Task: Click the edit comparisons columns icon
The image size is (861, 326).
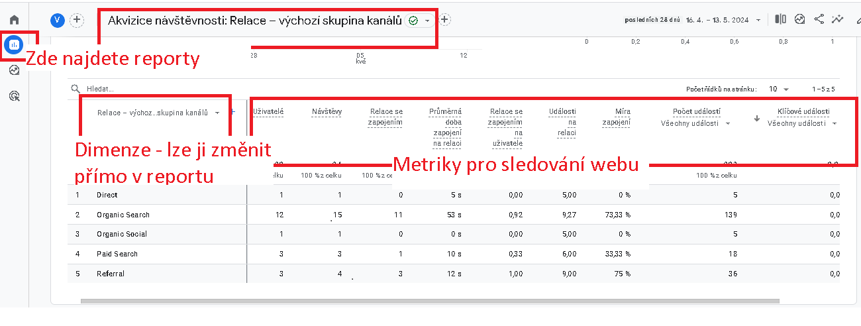Action: click(x=781, y=19)
